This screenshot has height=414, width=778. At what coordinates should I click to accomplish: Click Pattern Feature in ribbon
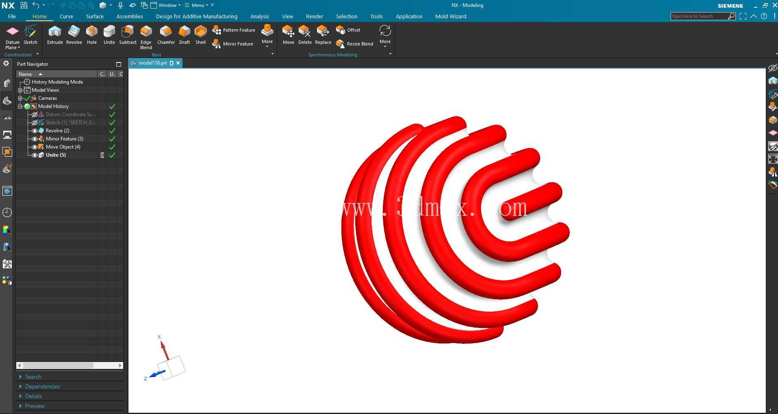tap(234, 30)
